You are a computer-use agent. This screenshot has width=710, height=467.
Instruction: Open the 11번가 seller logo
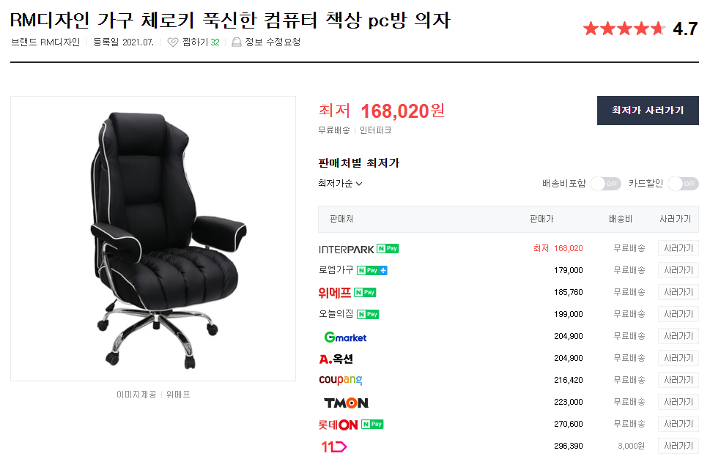[333, 447]
